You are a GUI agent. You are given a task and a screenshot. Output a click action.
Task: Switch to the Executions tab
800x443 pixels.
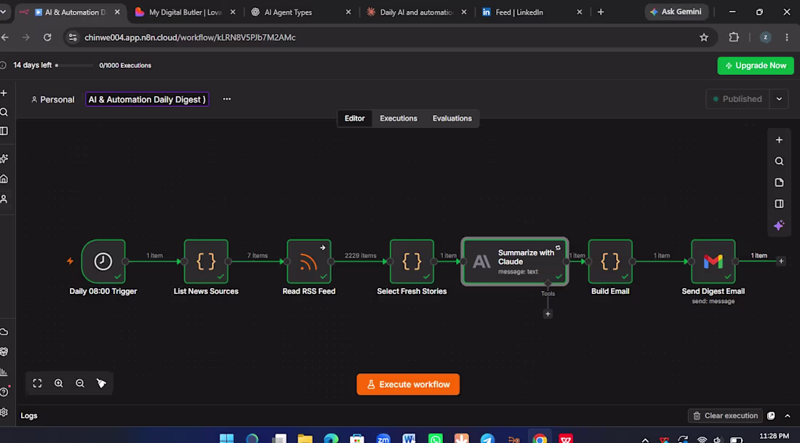pyautogui.click(x=399, y=119)
